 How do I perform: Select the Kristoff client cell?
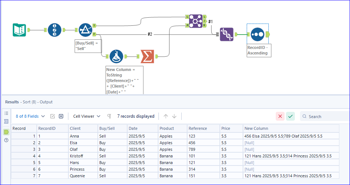[x=83, y=156]
